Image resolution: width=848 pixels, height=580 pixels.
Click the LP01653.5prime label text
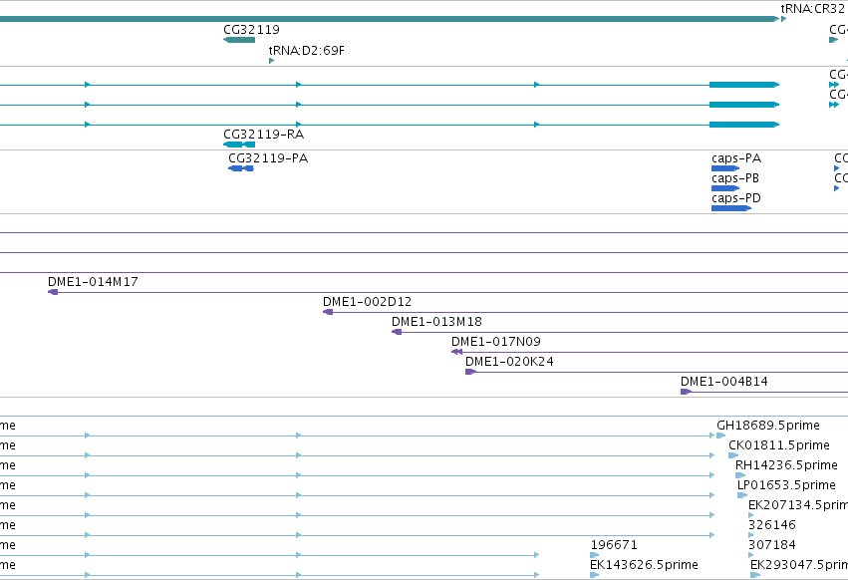786,485
